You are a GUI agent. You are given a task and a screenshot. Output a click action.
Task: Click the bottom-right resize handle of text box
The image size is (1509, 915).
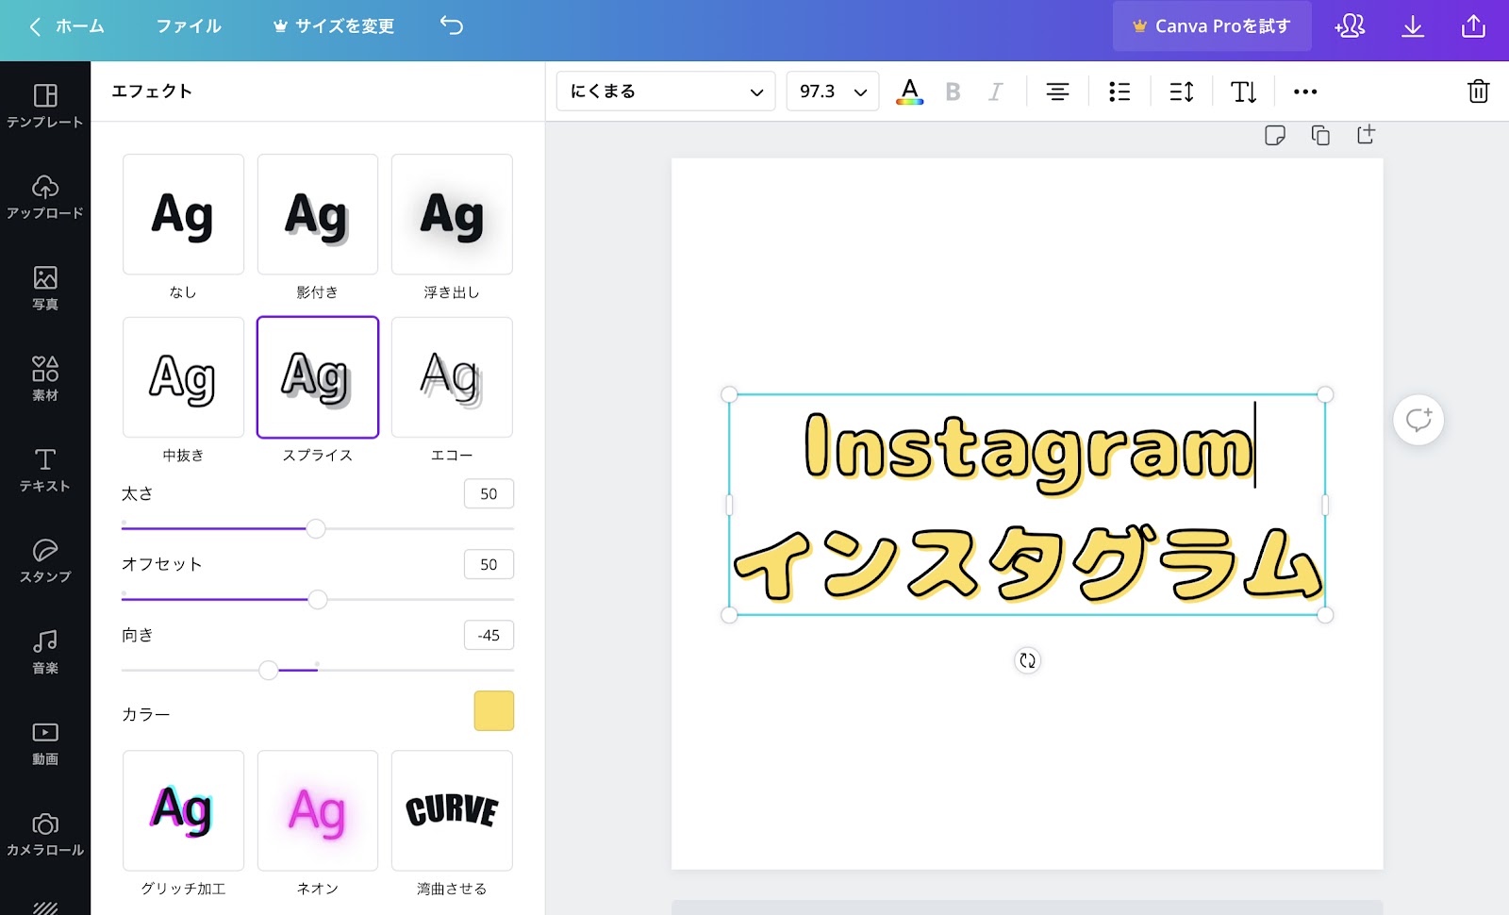coord(1325,615)
